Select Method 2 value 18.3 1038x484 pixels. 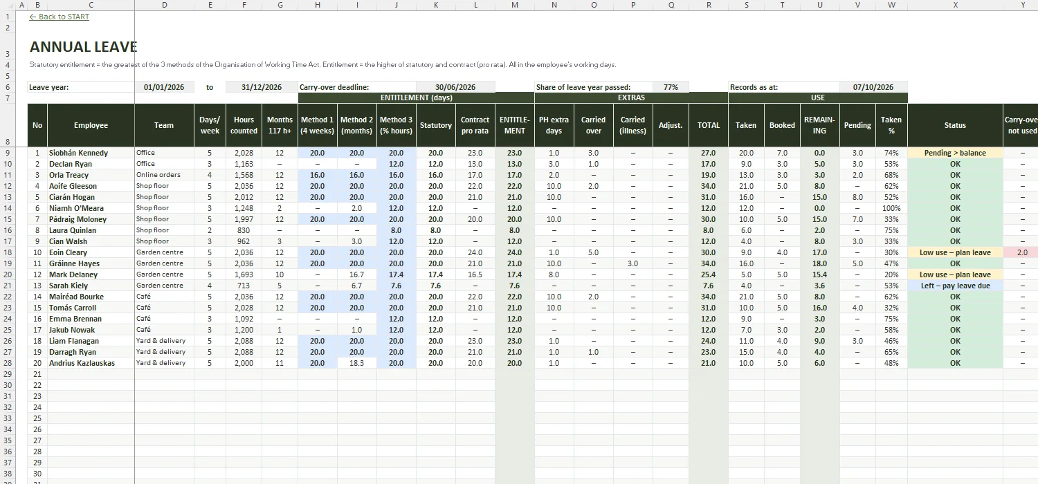pyautogui.click(x=356, y=363)
